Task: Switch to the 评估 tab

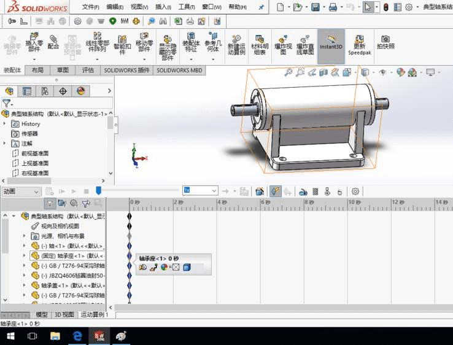Action: pyautogui.click(x=88, y=71)
